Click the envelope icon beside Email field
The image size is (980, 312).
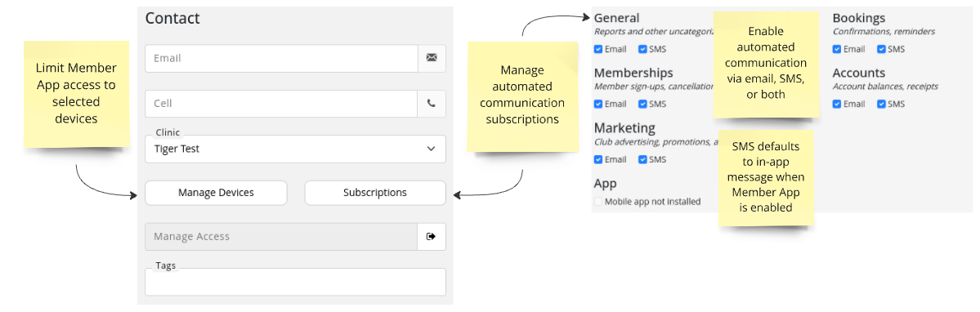[x=432, y=58]
